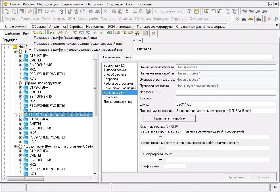The image size is (280, 192).
Task: Collapse the Причальное сооружение tree node
Action: tap(15, 83)
